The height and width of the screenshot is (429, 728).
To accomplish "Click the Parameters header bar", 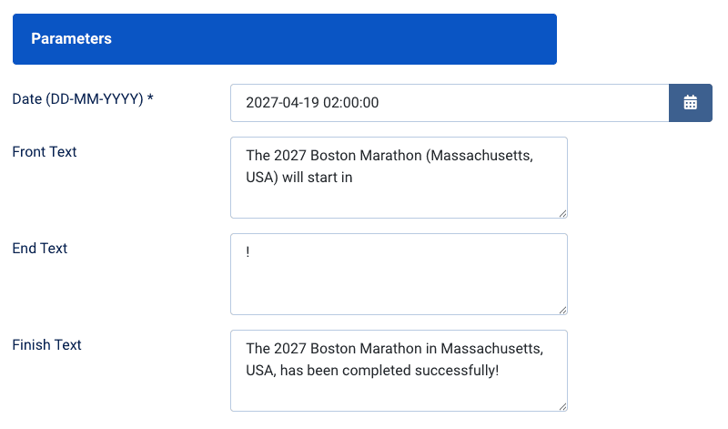I will (284, 39).
